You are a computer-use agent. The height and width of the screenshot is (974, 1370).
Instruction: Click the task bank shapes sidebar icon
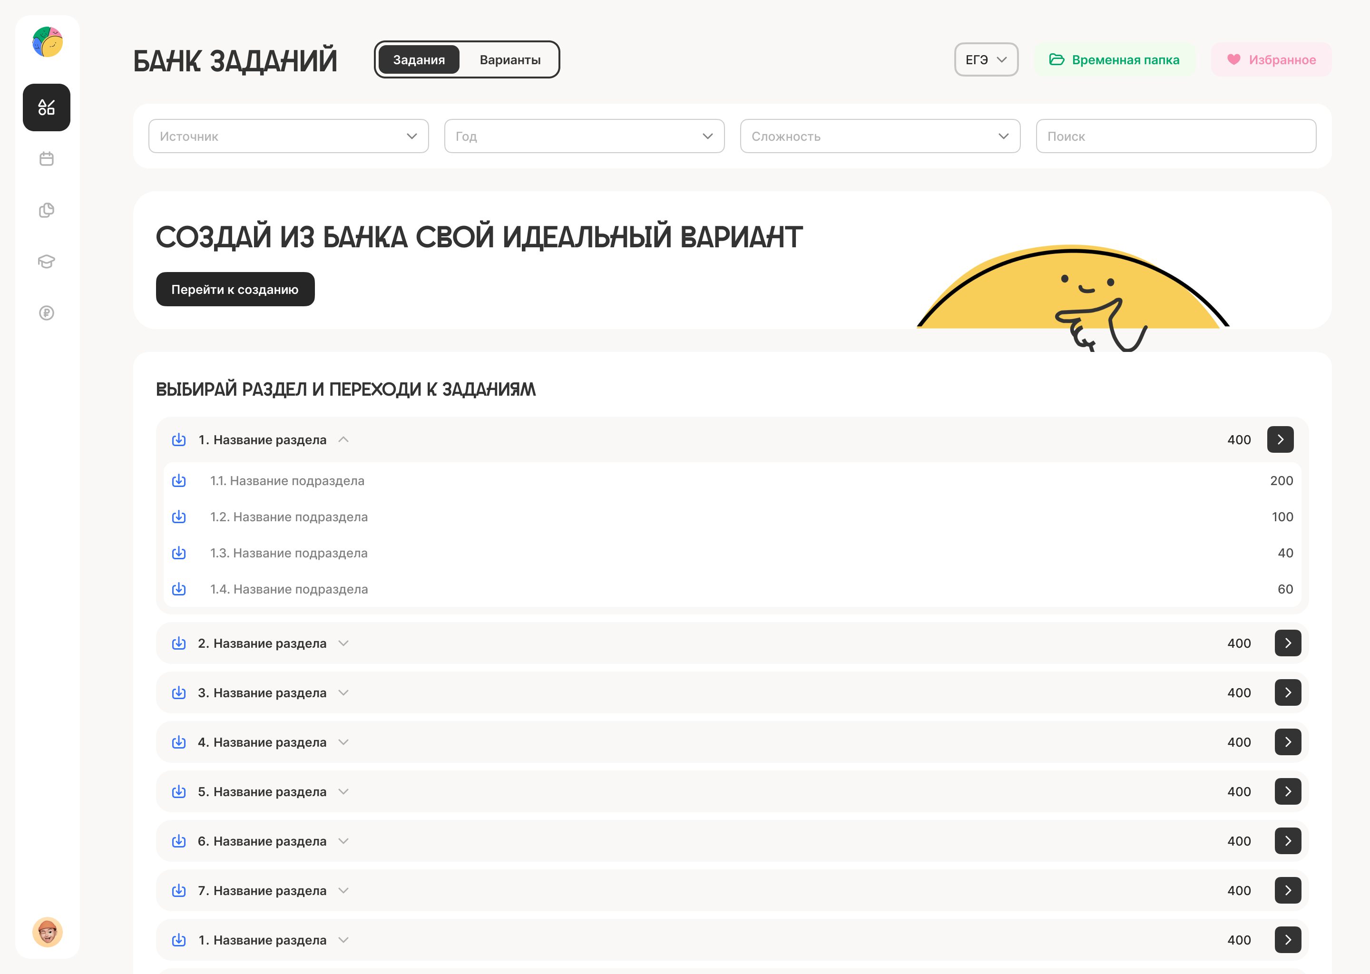(x=46, y=107)
